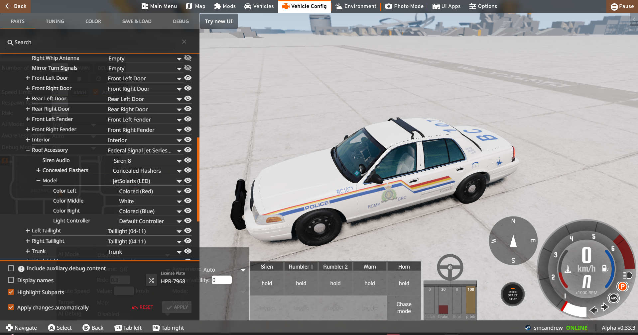Show the hidden Right Whip Antenna part
This screenshot has height=335, width=638.
coord(188,58)
